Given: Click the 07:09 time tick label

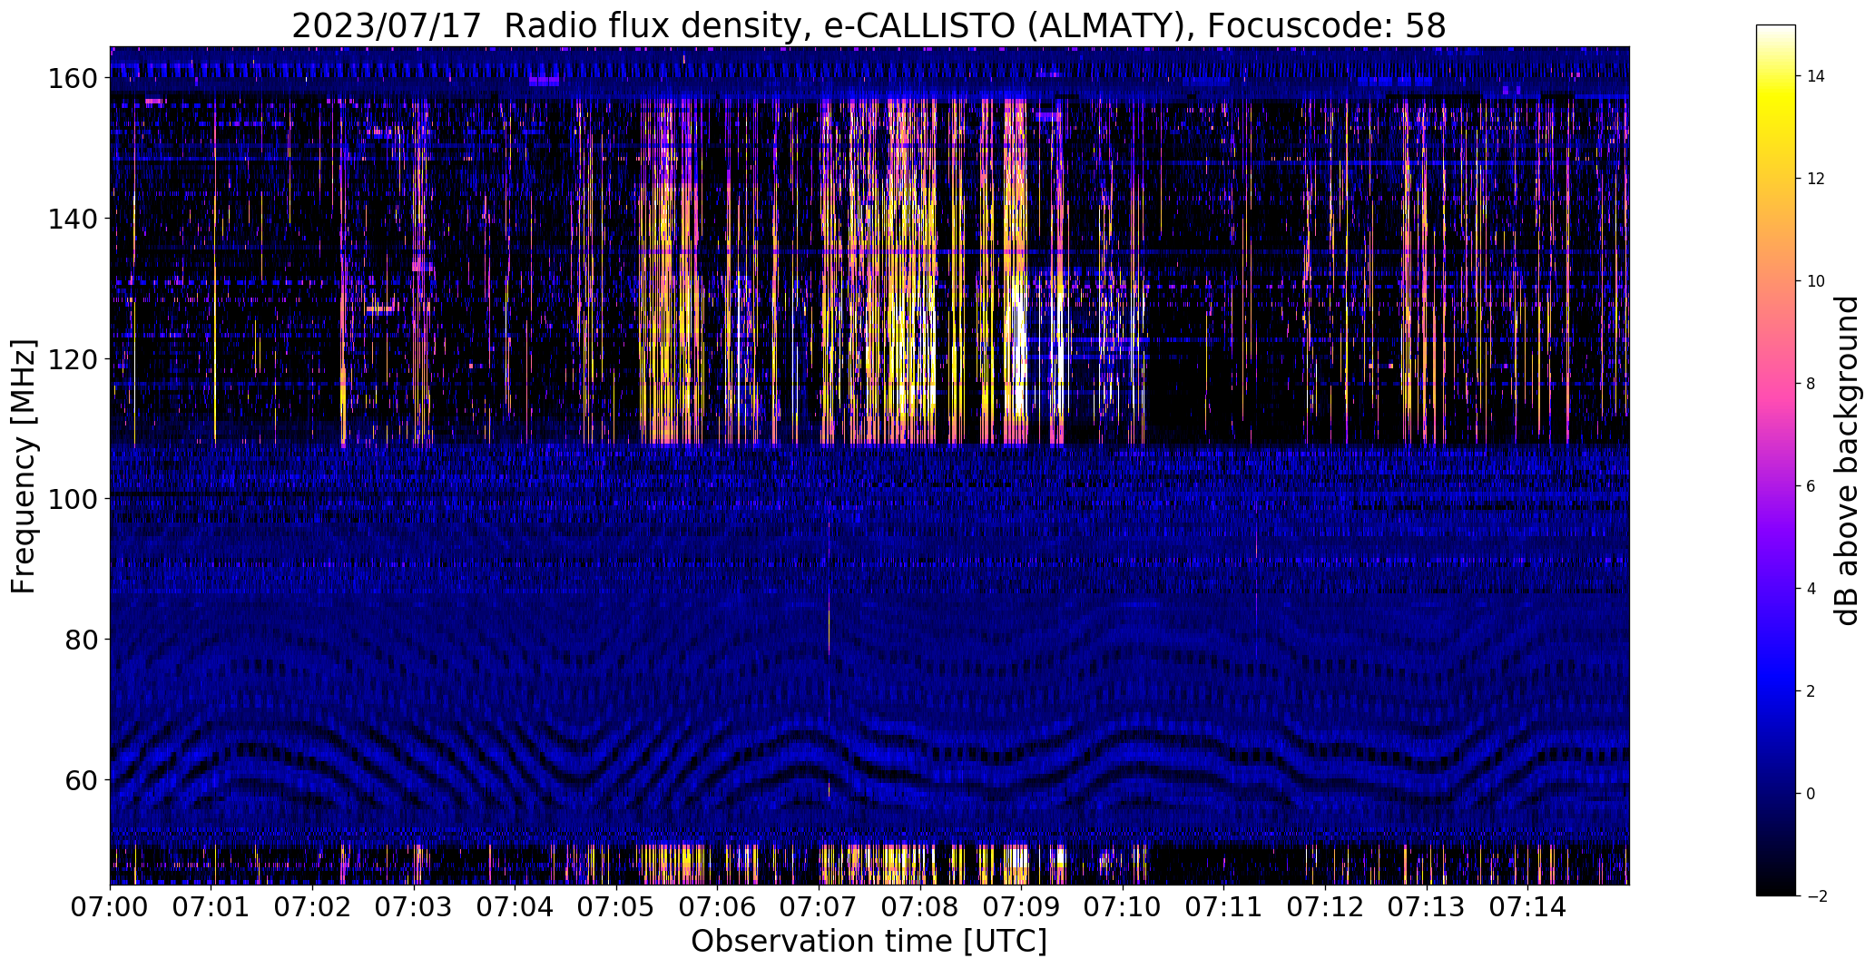Looking at the screenshot, I should [x=1022, y=906].
